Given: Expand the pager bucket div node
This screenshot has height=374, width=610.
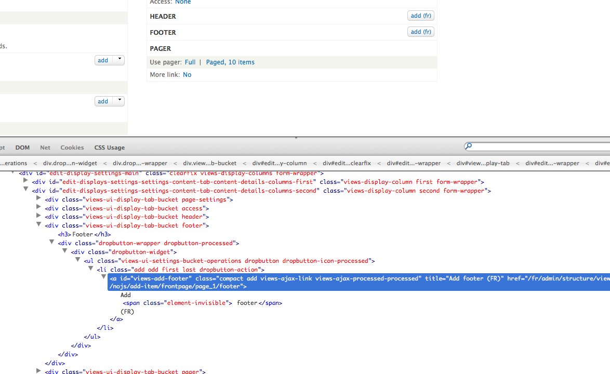Looking at the screenshot, I should pyautogui.click(x=38, y=370).
